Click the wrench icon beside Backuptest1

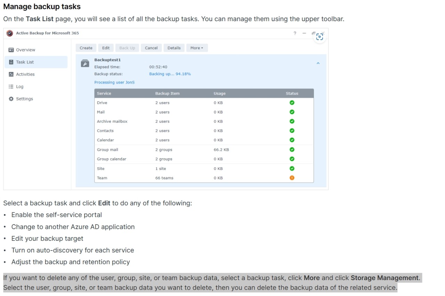tap(85, 63)
